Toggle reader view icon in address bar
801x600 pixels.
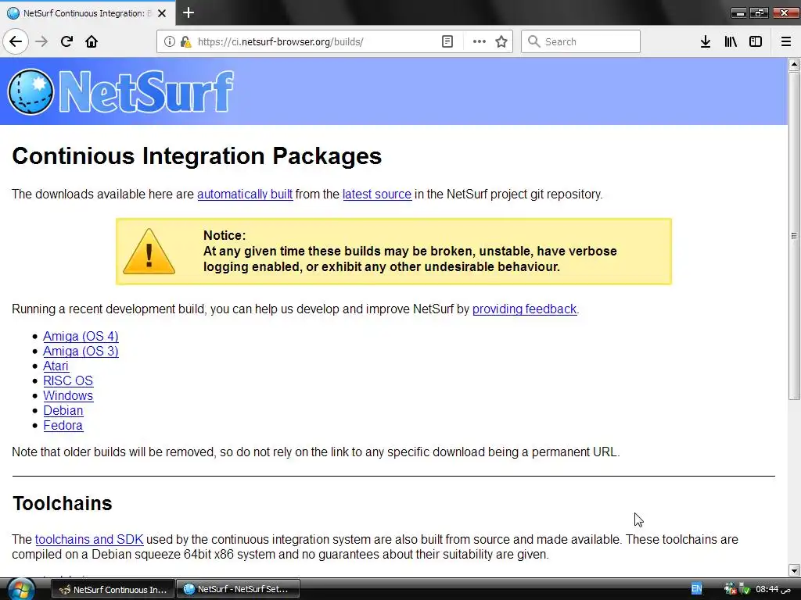[447, 41]
